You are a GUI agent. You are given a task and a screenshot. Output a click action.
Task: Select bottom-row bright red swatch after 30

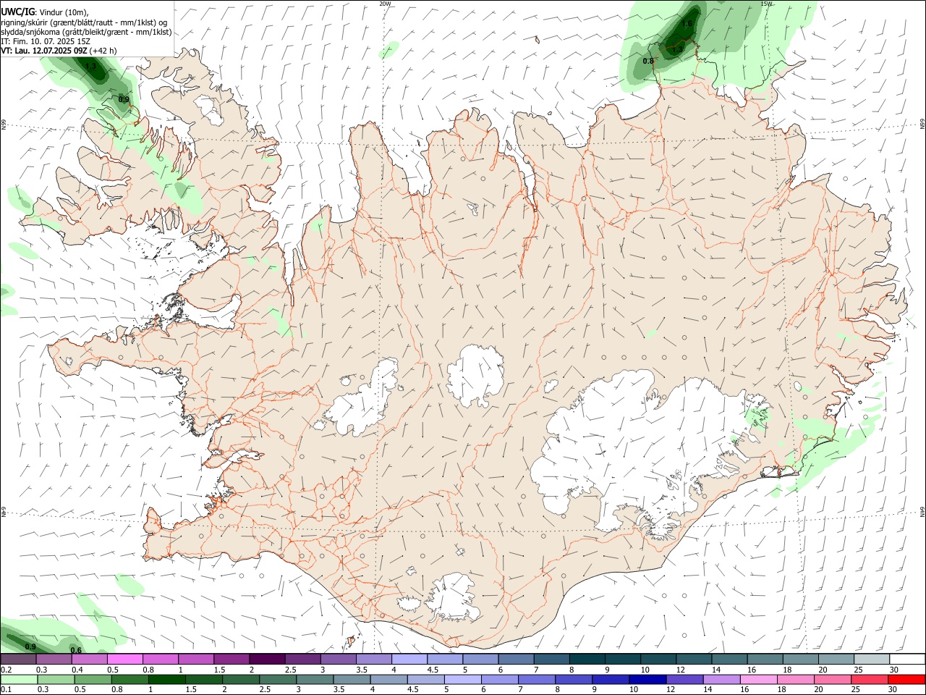tap(907, 679)
